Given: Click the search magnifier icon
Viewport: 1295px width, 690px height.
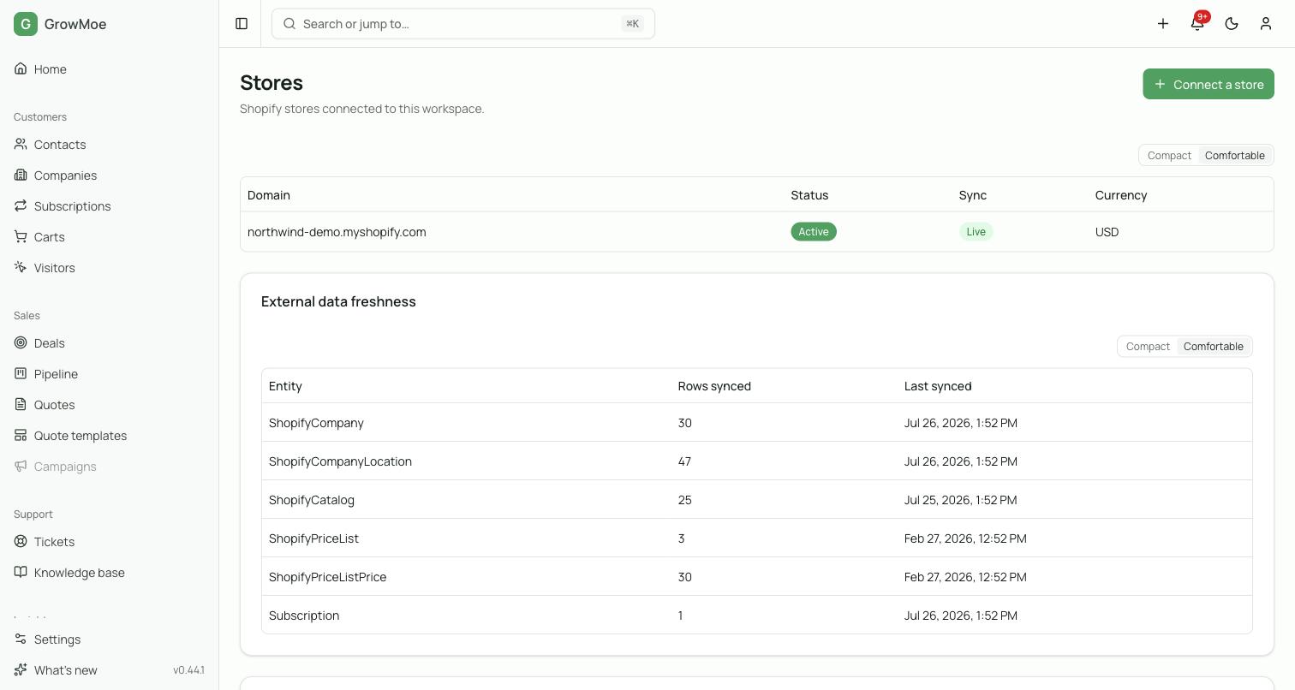Looking at the screenshot, I should 289,24.
